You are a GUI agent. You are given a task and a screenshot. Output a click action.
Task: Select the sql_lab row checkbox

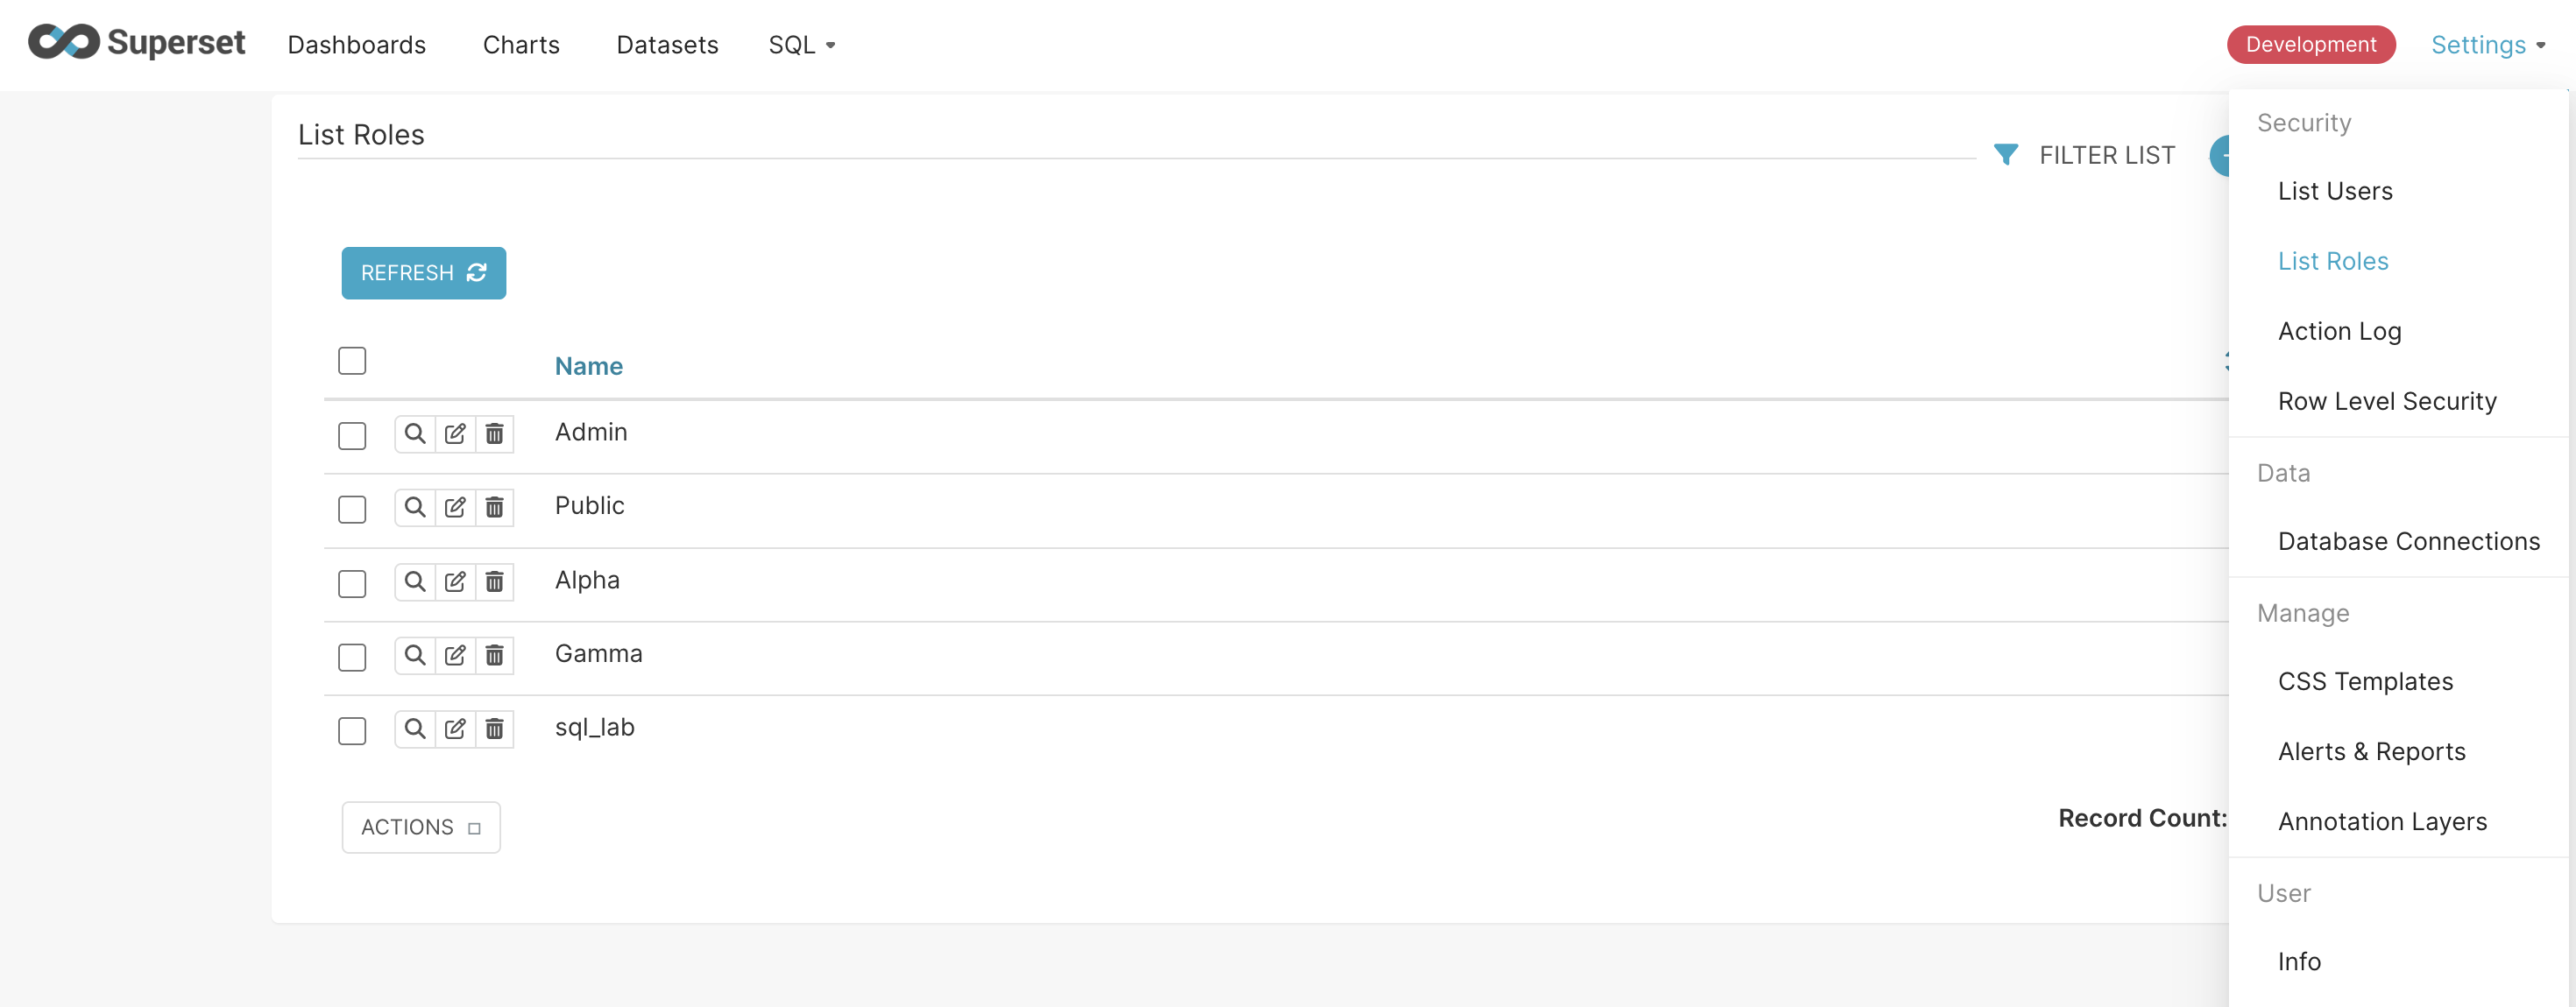352,731
